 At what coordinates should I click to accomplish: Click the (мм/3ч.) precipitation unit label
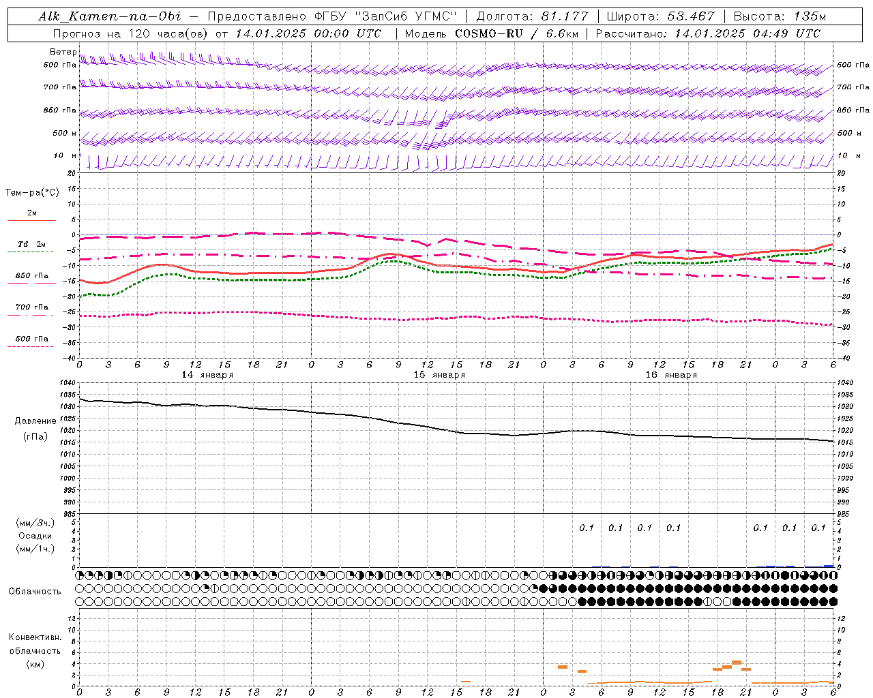point(35,522)
